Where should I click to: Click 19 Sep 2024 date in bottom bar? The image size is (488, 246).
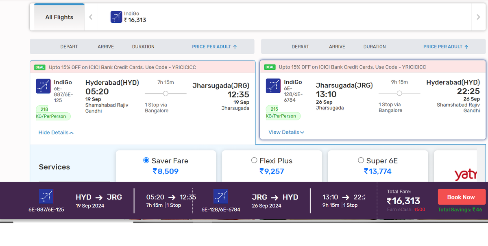pyautogui.click(x=90, y=206)
